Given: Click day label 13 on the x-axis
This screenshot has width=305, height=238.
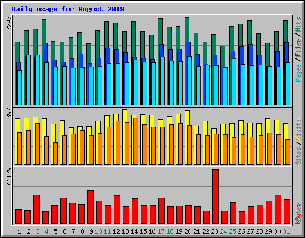Looking at the screenshot, I should pos(125,231).
